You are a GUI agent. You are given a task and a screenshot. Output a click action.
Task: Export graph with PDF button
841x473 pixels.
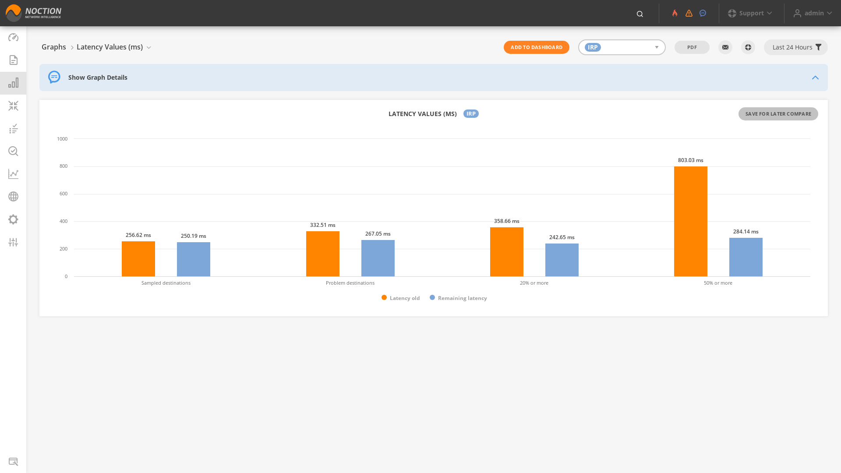click(692, 47)
